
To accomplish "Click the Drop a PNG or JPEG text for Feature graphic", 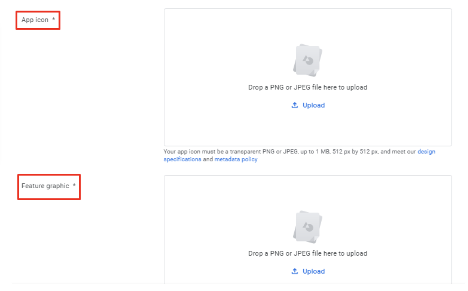I will (307, 253).
